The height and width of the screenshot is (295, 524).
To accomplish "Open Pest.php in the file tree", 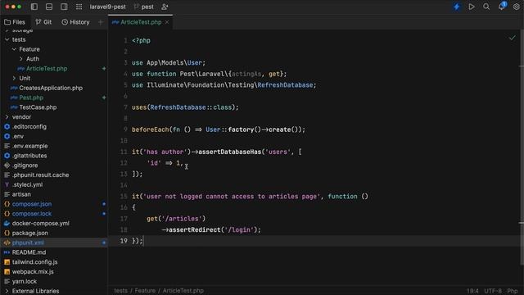I will 31,98.
